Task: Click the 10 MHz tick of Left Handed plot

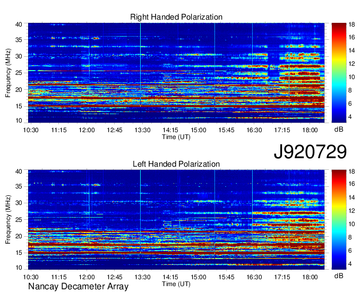Action: pyautogui.click(x=19, y=268)
